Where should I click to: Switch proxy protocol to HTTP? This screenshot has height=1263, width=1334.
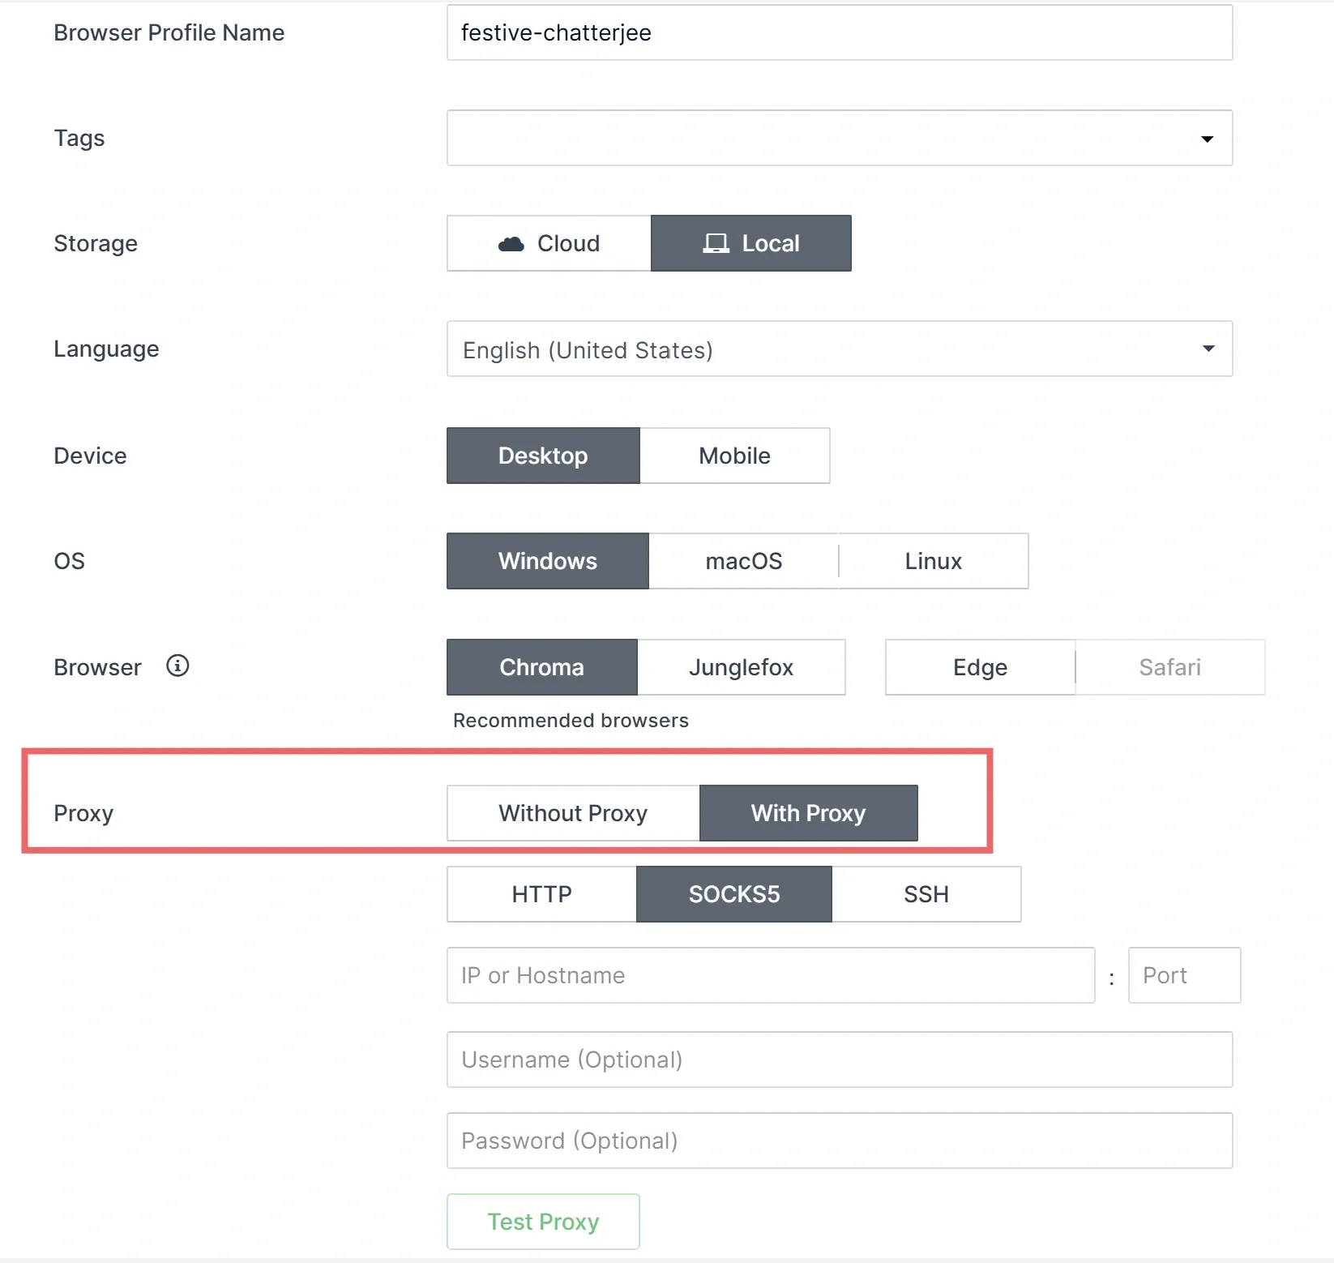[541, 894]
